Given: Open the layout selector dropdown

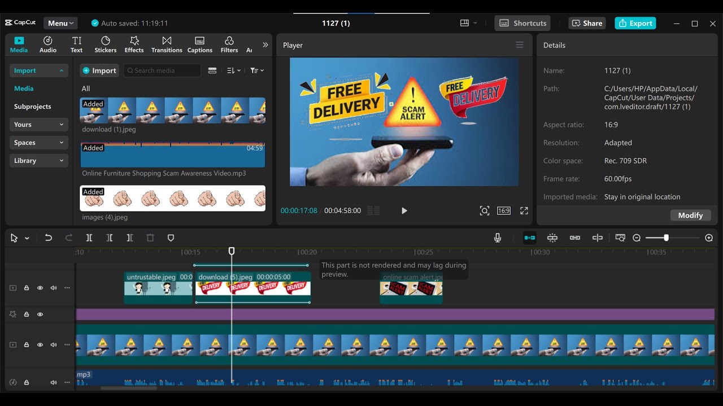Looking at the screenshot, I should click(x=469, y=23).
